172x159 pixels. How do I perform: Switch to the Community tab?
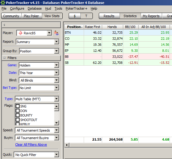(x=11, y=16)
